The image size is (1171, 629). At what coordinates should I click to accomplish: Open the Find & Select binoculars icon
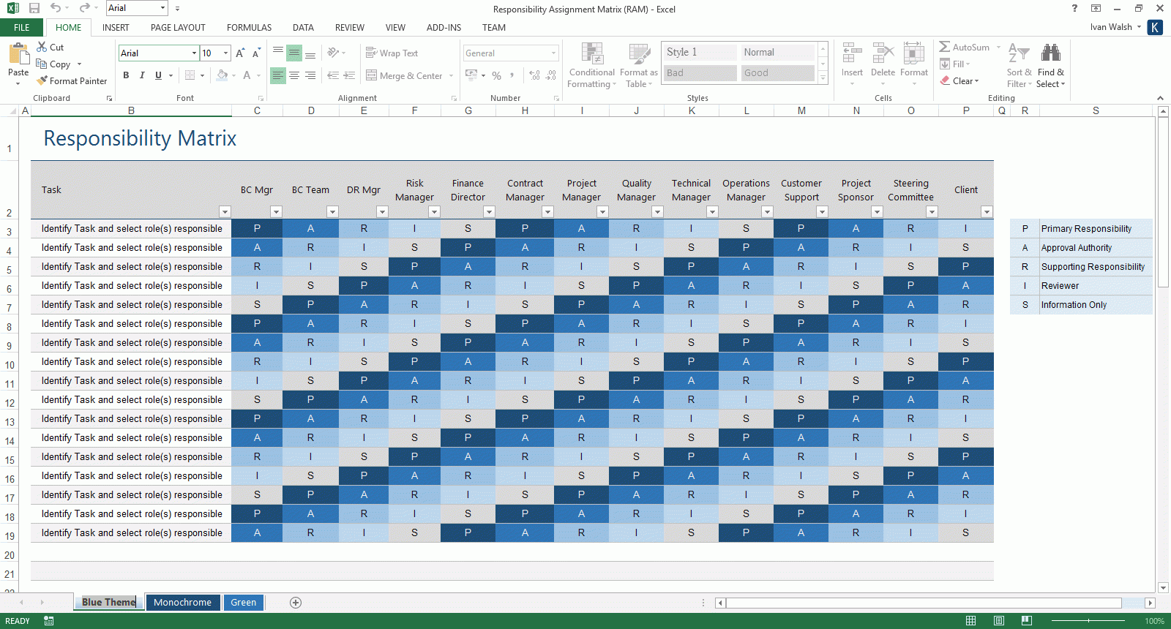click(1050, 53)
